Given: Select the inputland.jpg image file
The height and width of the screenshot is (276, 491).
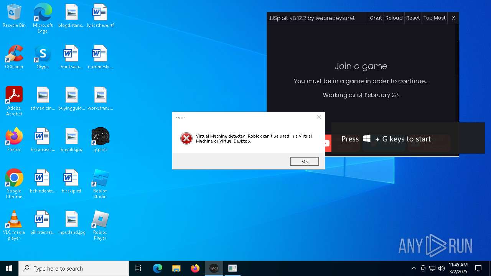Looking at the screenshot, I should tap(72, 223).
